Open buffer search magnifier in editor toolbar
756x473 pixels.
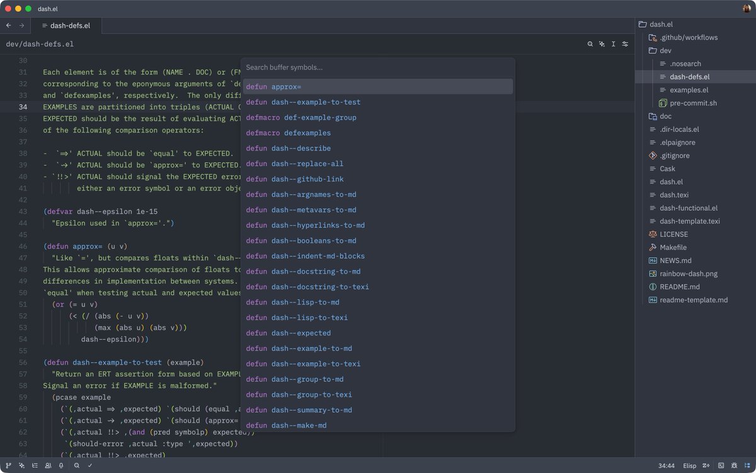coord(590,44)
